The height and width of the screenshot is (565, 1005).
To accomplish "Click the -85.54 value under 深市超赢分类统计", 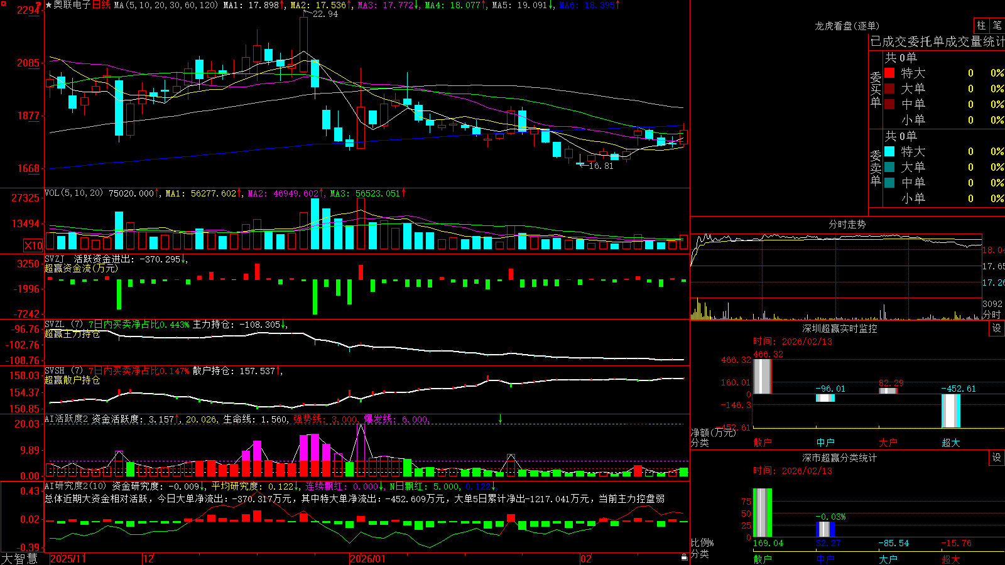I will pyautogui.click(x=893, y=543).
